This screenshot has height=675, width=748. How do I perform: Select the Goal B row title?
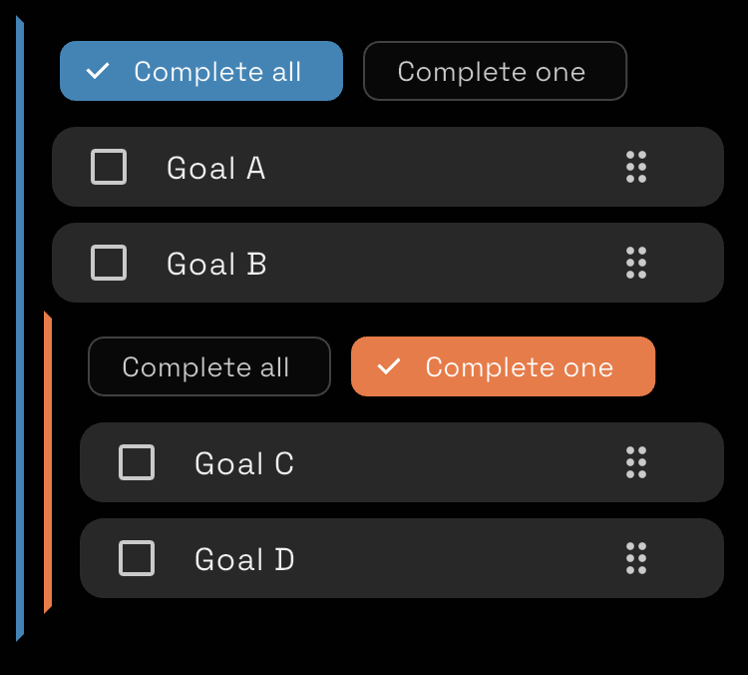tap(215, 264)
